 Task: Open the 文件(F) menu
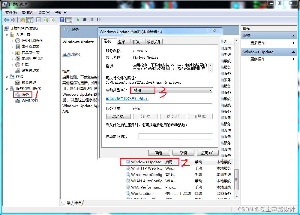pos(11,13)
